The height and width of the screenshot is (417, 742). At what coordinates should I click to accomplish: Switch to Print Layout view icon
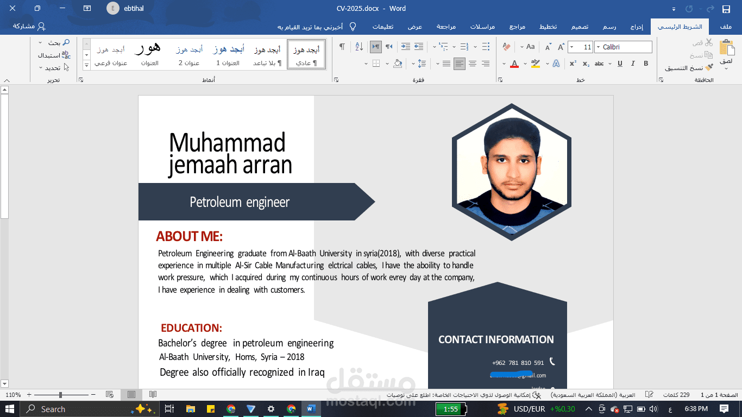click(131, 395)
